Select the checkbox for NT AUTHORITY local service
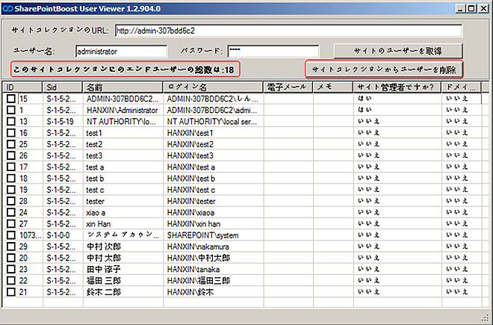 (11, 121)
